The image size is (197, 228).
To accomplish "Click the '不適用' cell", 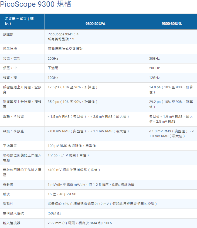I will [53, 68].
